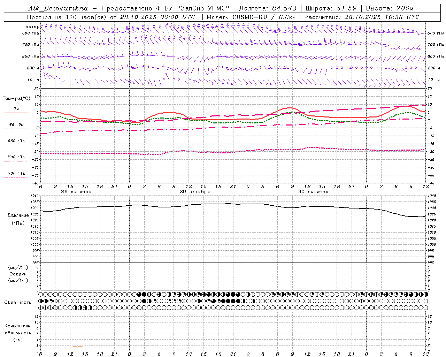The width and height of the screenshot is (446, 357).
Task: Click the '850 гПа' temperature legend entry
Action: (x=16, y=141)
